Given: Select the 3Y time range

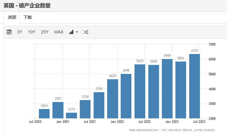Looking at the screenshot, I should tap(19, 32).
